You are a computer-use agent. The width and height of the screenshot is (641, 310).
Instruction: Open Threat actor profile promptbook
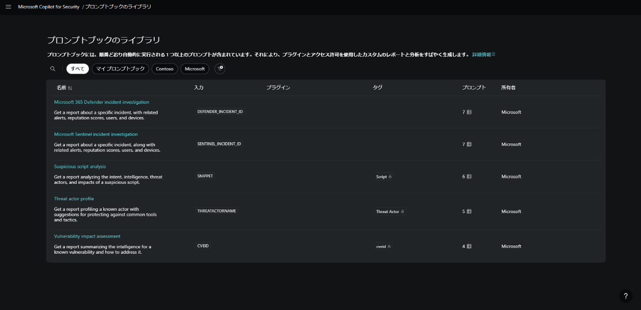pyautogui.click(x=74, y=199)
